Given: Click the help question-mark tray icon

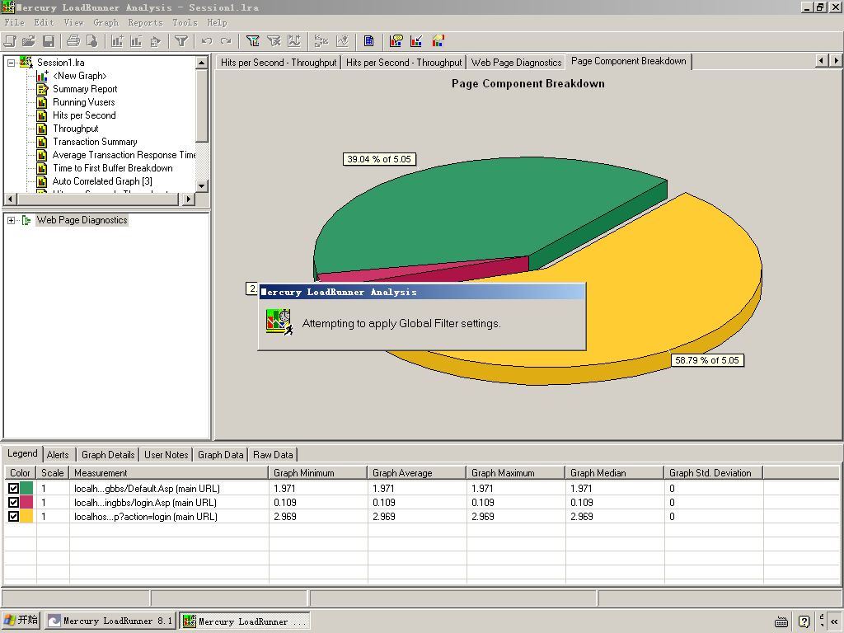Looking at the screenshot, I should [804, 621].
